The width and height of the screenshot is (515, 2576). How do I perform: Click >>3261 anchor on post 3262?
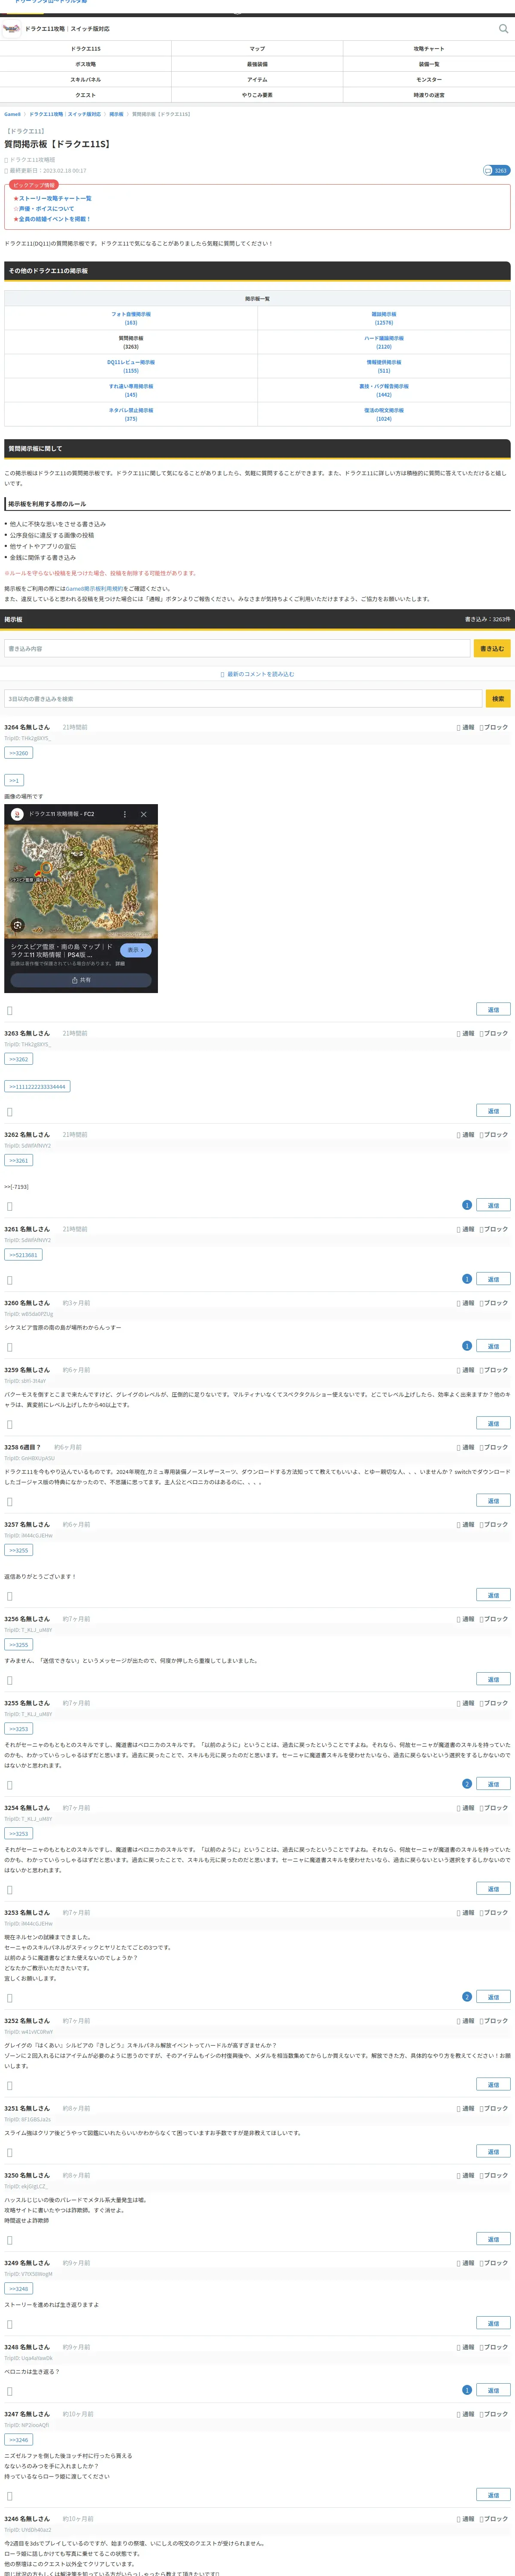pyautogui.click(x=19, y=1160)
